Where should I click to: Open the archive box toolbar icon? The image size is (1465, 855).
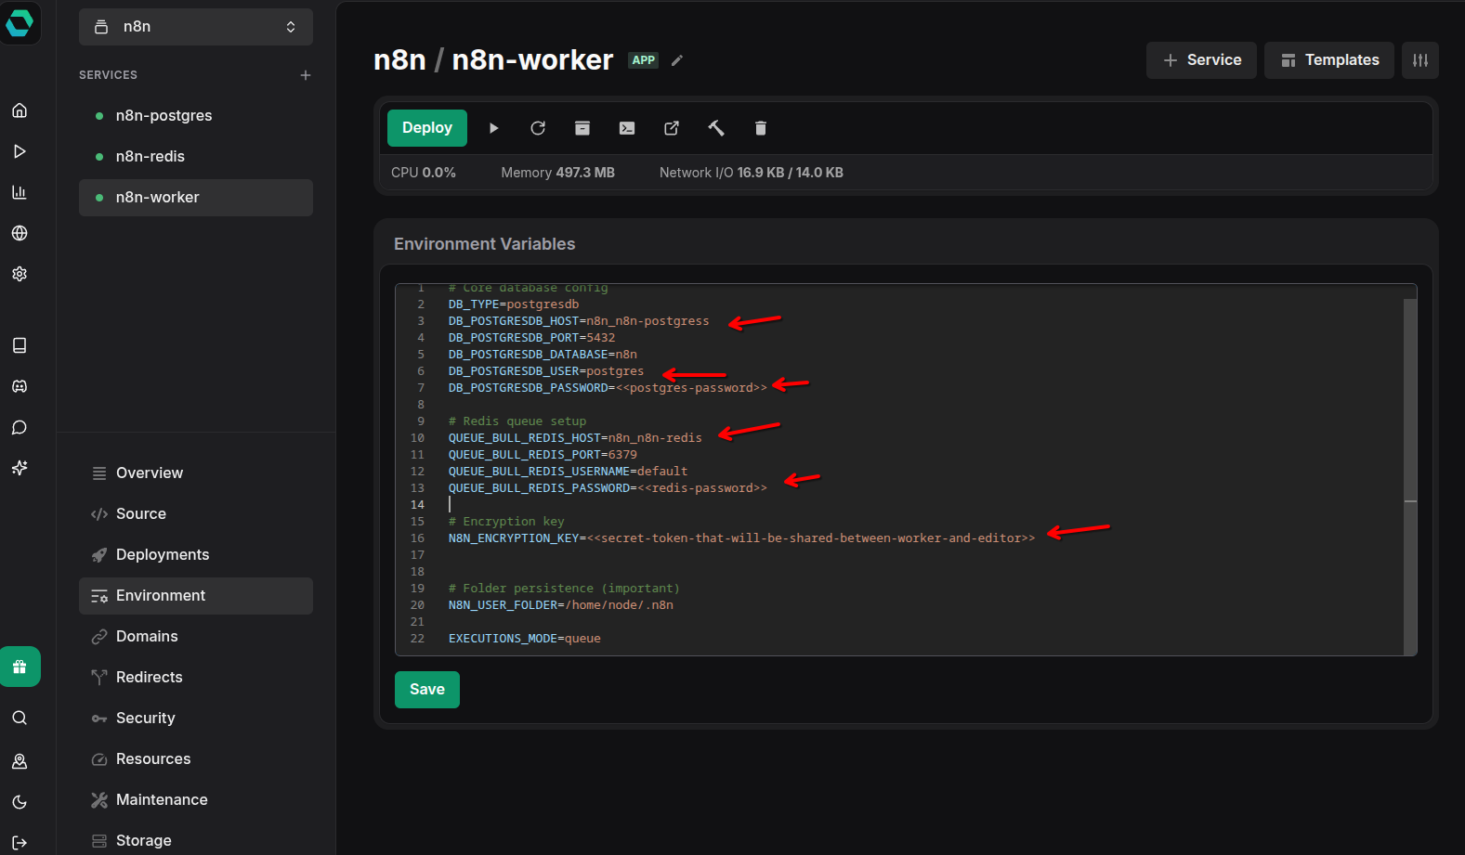pos(582,128)
